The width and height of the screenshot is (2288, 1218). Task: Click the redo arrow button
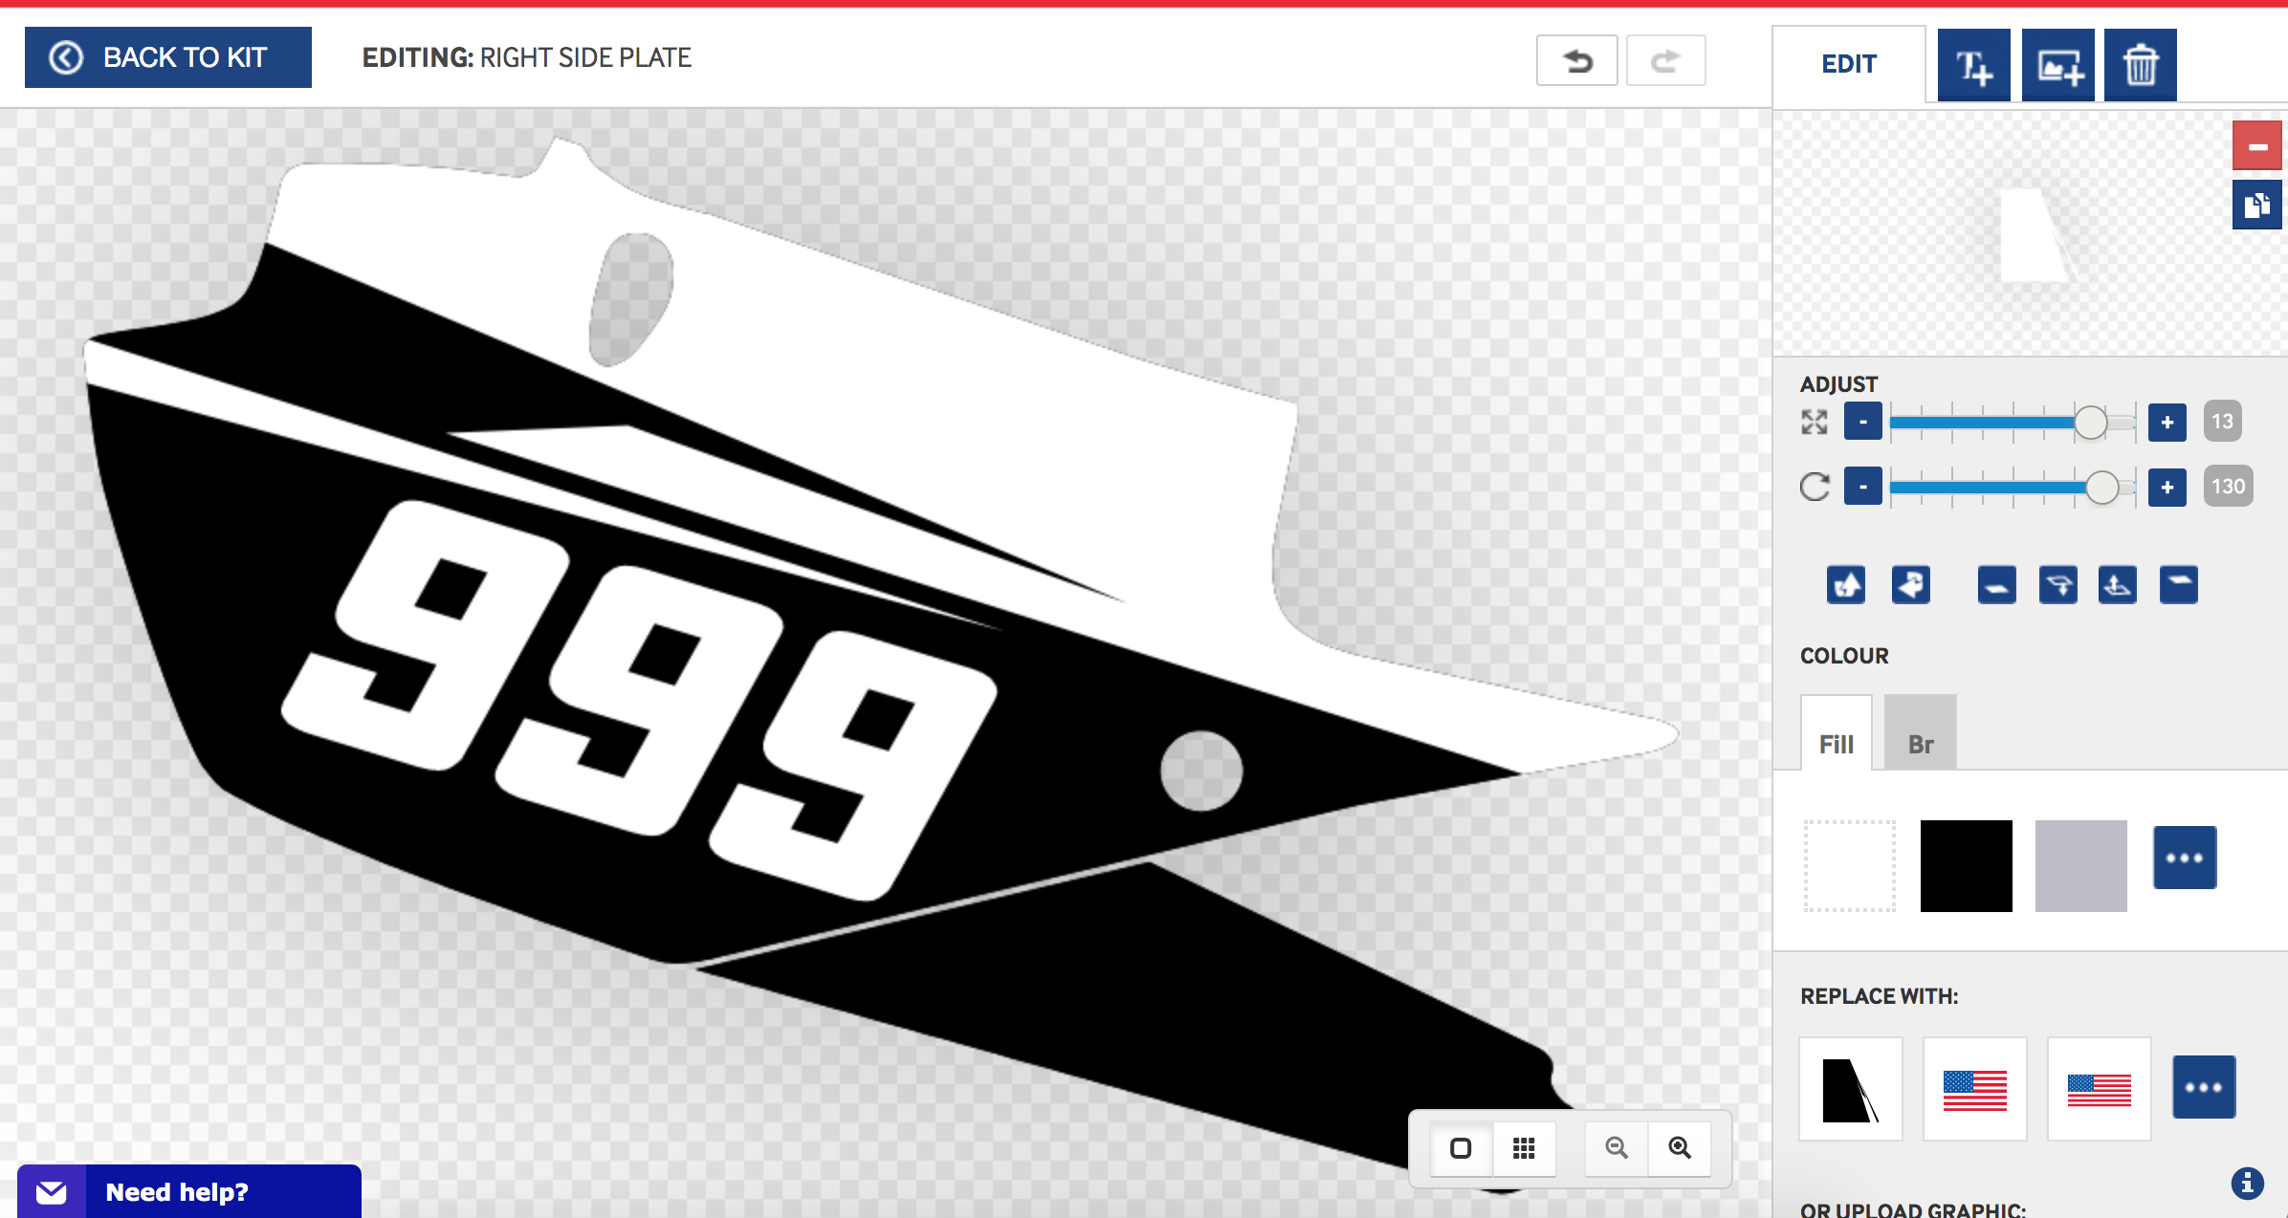pos(1665,61)
